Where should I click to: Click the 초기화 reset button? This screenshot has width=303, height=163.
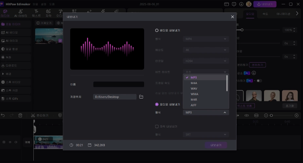[290, 106]
